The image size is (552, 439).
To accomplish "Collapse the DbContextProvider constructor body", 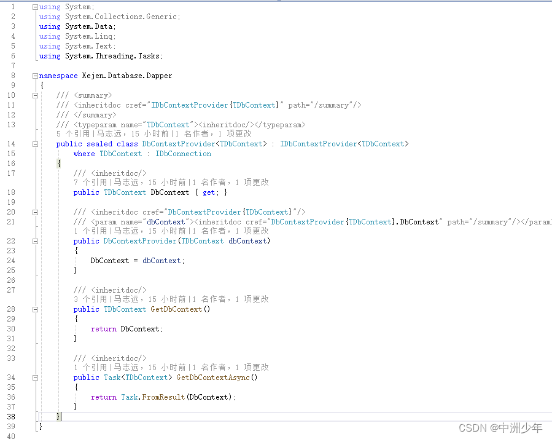I will coord(35,240).
